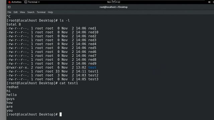This screenshot has width=214, height=120.
Task: Click the output line 'guys'
Action: 10,99
